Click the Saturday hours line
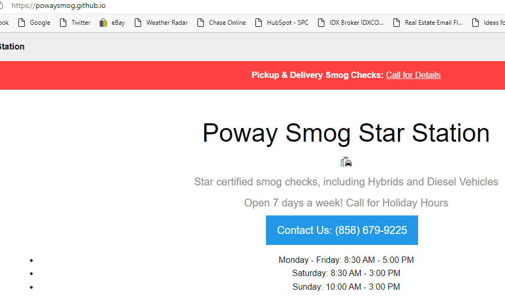 tap(346, 273)
